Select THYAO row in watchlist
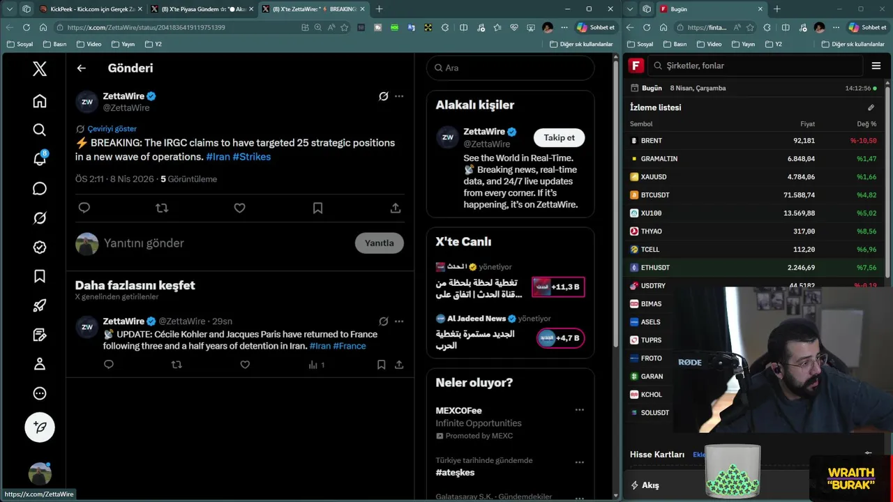The width and height of the screenshot is (893, 502). point(753,231)
